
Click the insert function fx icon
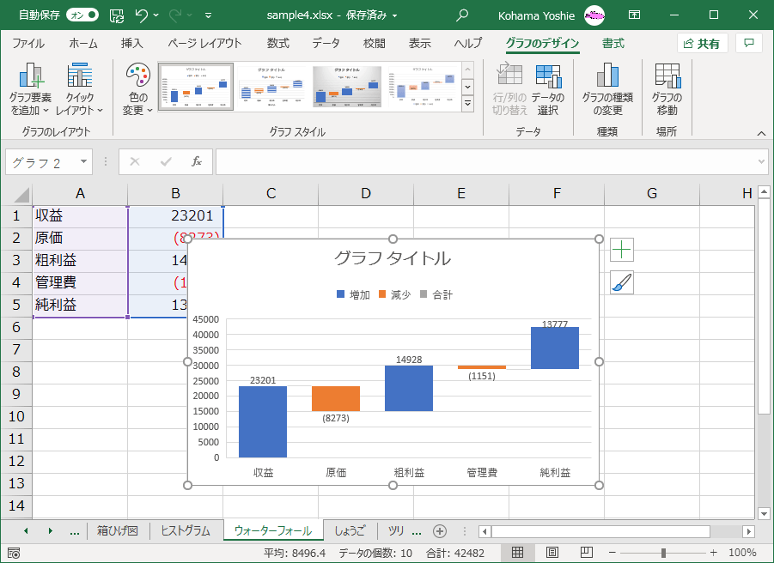[197, 161]
